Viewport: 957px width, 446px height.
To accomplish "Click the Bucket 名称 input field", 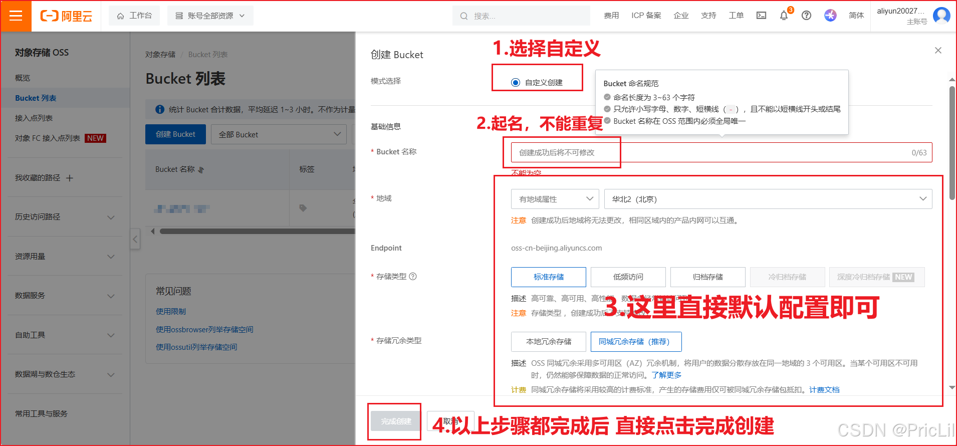I will [722, 152].
